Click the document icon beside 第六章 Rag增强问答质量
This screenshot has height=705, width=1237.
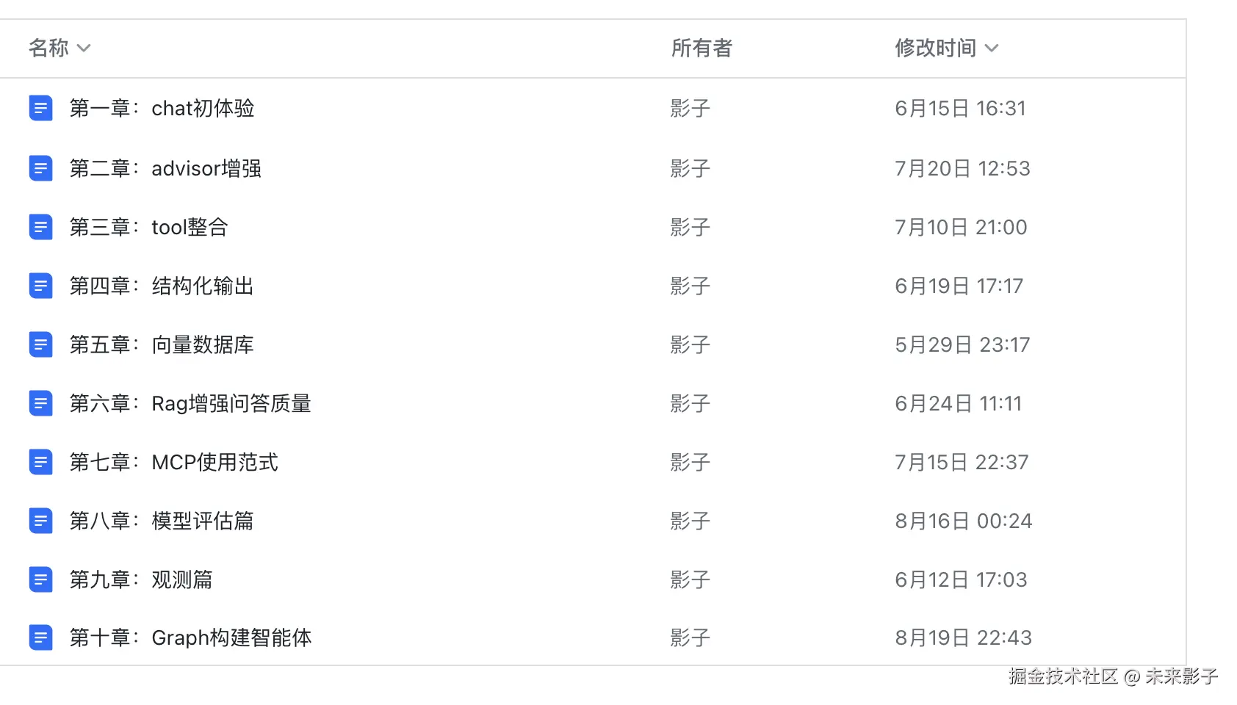click(x=40, y=403)
